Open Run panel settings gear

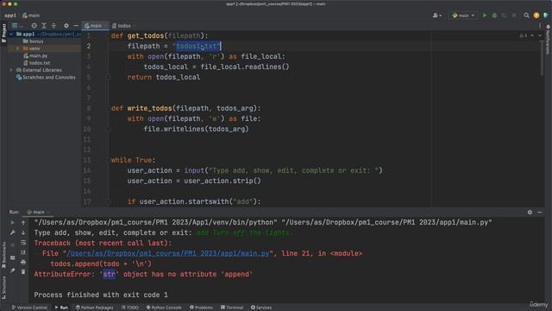tap(530, 213)
